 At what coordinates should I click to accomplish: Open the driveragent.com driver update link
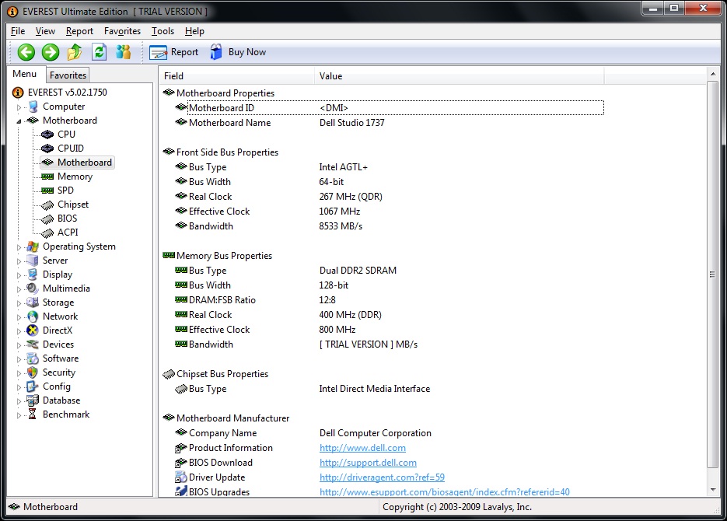point(382,477)
